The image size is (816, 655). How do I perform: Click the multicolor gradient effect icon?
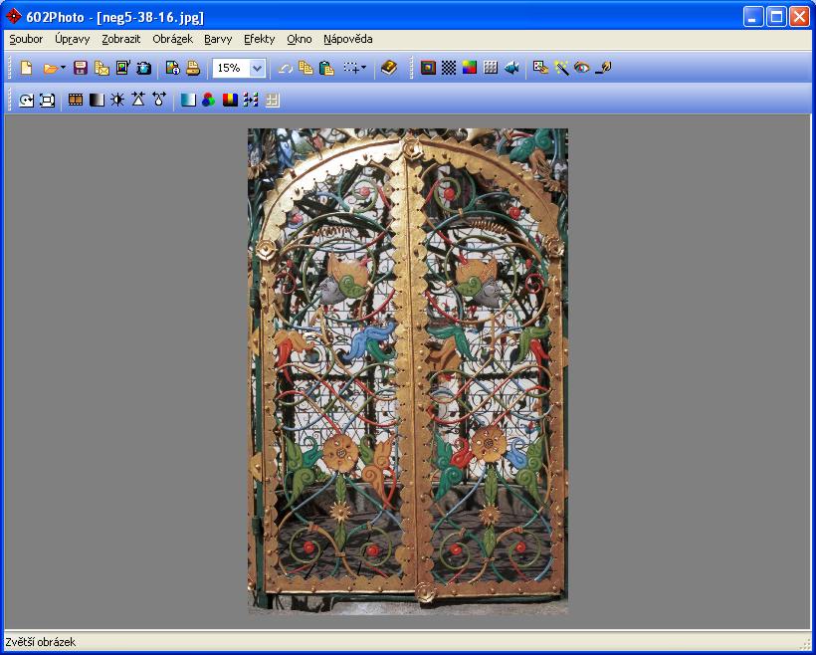470,68
